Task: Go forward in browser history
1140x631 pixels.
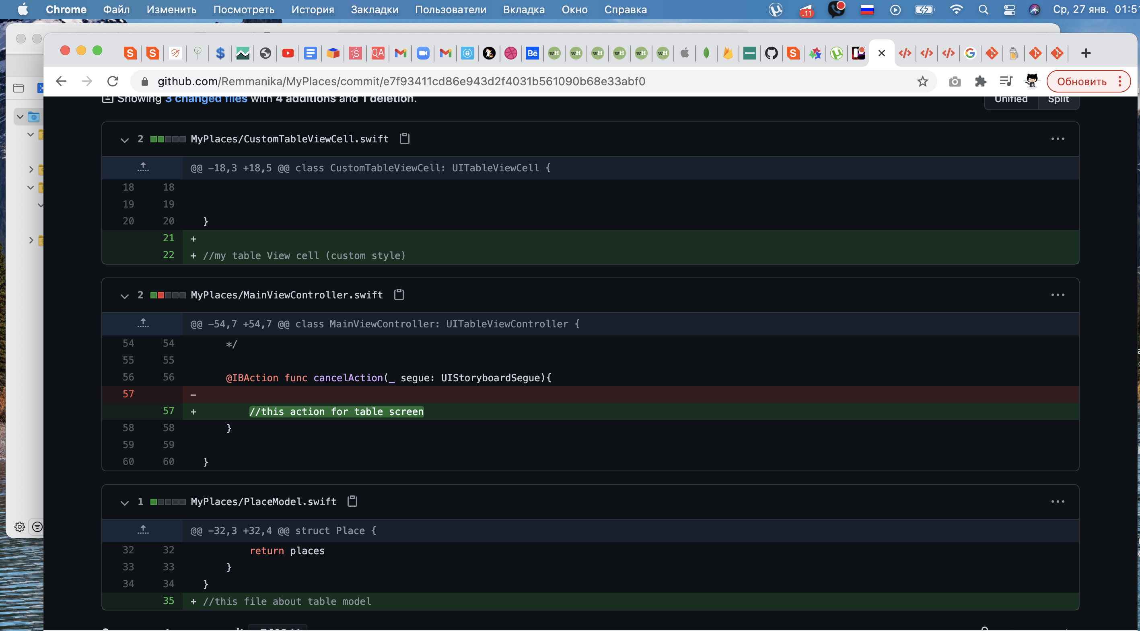Action: pyautogui.click(x=87, y=81)
